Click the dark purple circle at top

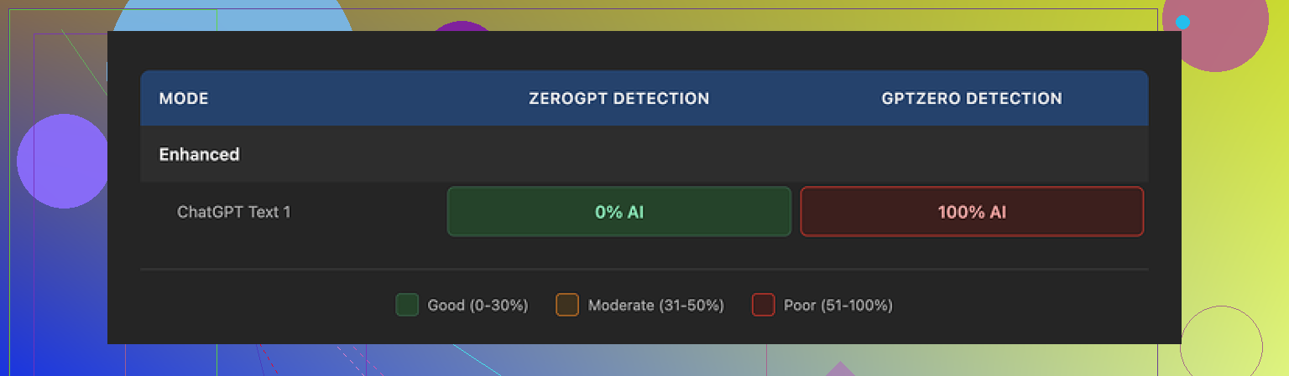tap(461, 26)
